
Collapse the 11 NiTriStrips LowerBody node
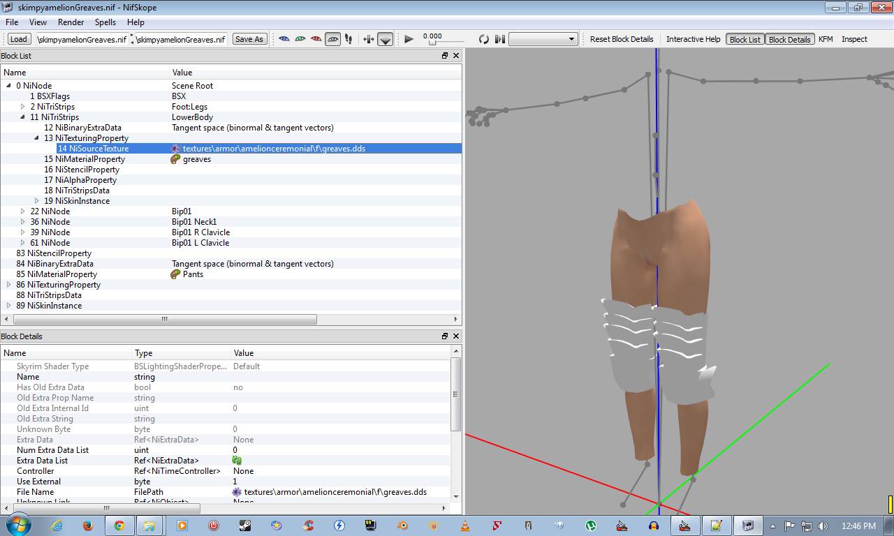coord(23,117)
